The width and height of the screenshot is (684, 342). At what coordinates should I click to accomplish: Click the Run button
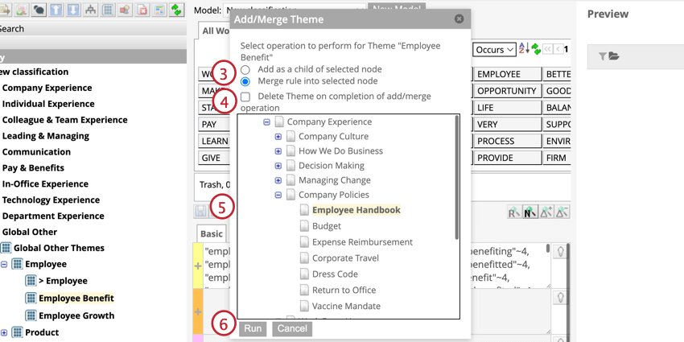tap(253, 328)
